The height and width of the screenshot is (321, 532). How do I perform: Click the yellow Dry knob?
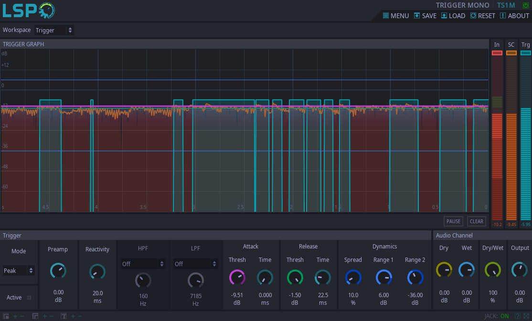(x=444, y=270)
